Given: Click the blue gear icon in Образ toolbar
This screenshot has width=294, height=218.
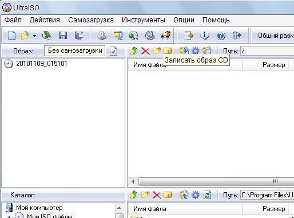Looking at the screenshot, I should point(196,51).
